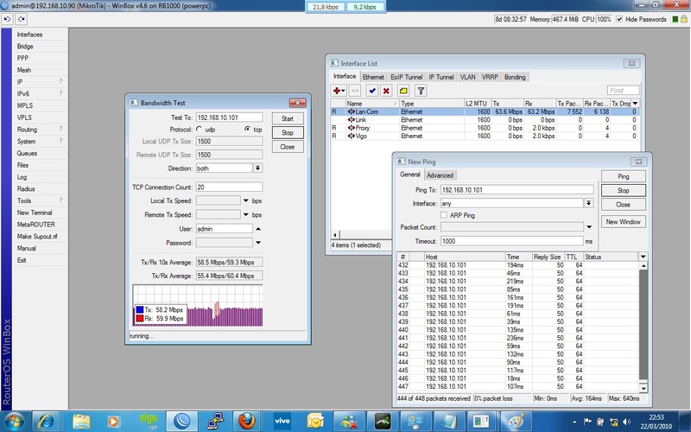Stop the running Bandwidth Test
Image resolution: width=691 pixels, height=432 pixels.
point(288,132)
